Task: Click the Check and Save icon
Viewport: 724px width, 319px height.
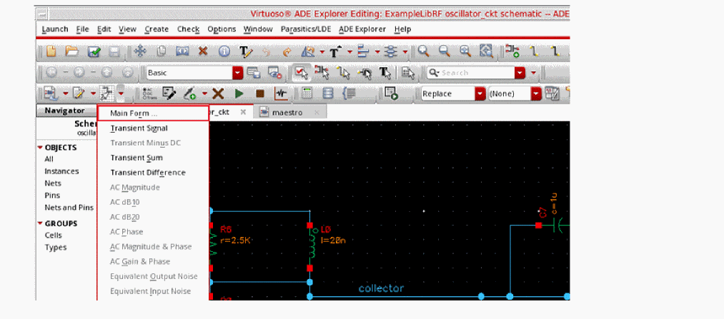Action: click(x=94, y=51)
